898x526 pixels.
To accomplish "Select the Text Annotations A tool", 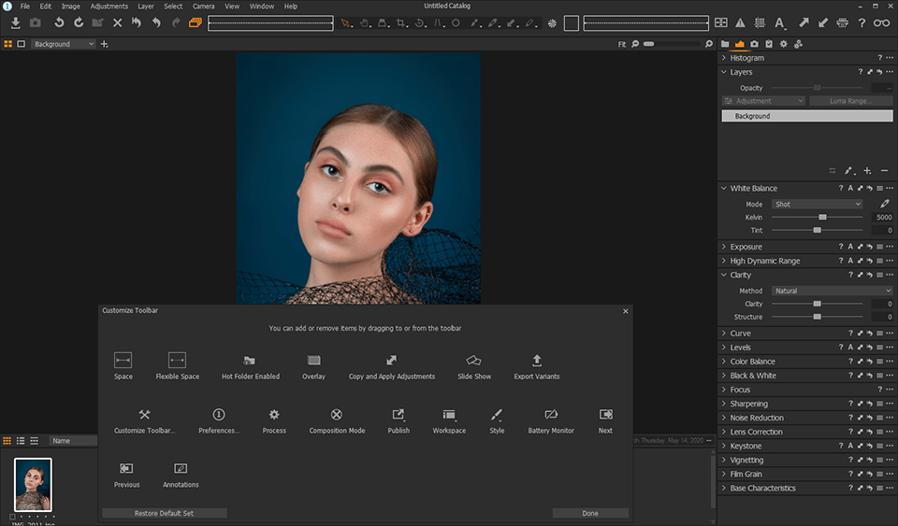I will [x=779, y=22].
